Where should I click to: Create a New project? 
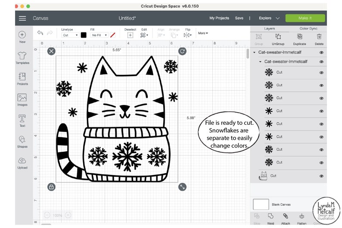coord(22,37)
